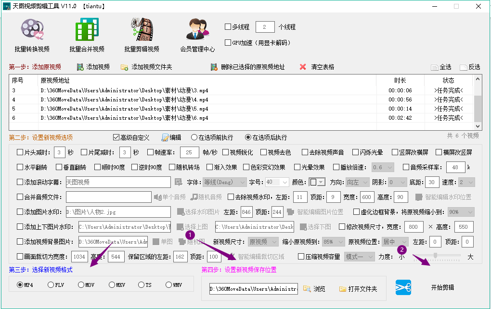Click the 原视频地址 column header
The height and width of the screenshot is (309, 491).
[207, 80]
